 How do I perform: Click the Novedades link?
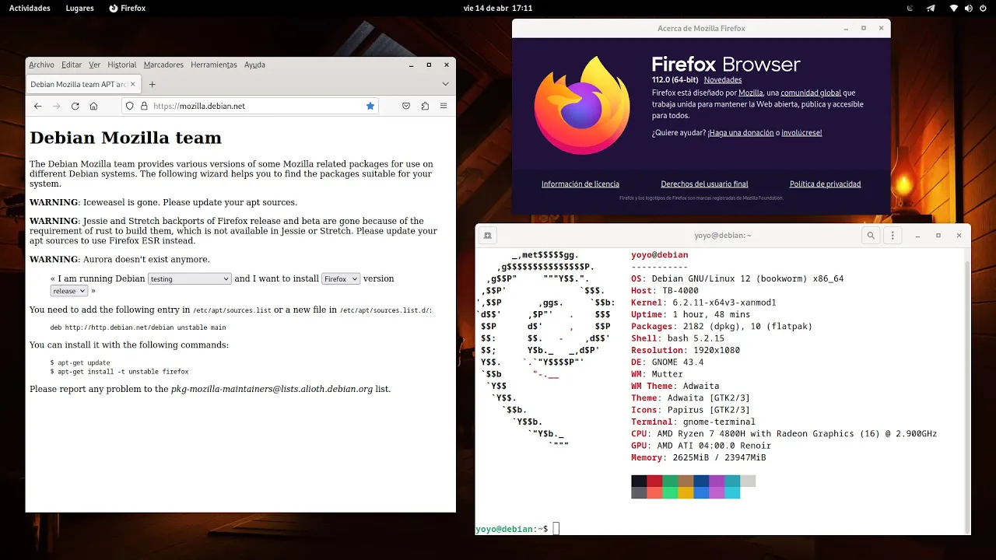click(723, 80)
